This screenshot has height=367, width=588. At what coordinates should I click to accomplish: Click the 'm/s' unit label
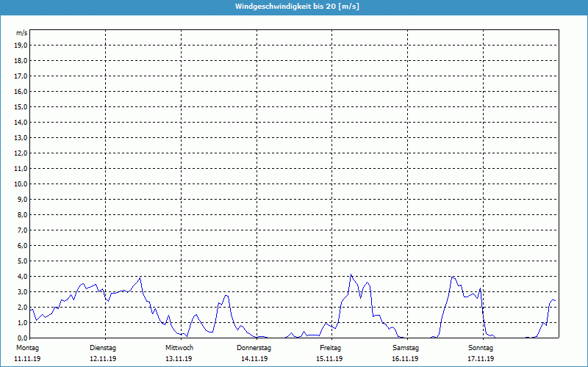(21, 33)
